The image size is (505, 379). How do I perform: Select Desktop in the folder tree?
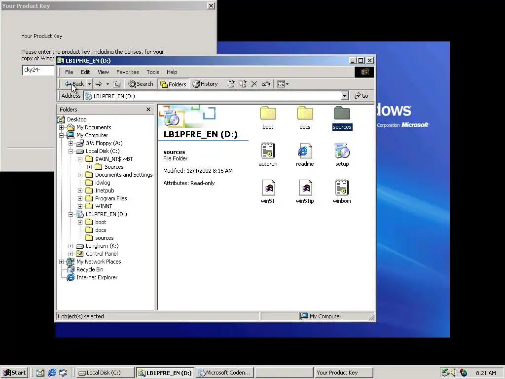pos(76,119)
